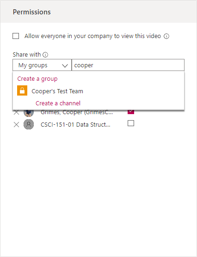Screen dimensions: 197x257
Task: Check the box for CSCI-151-01 Data Struct
Action: [131, 123]
